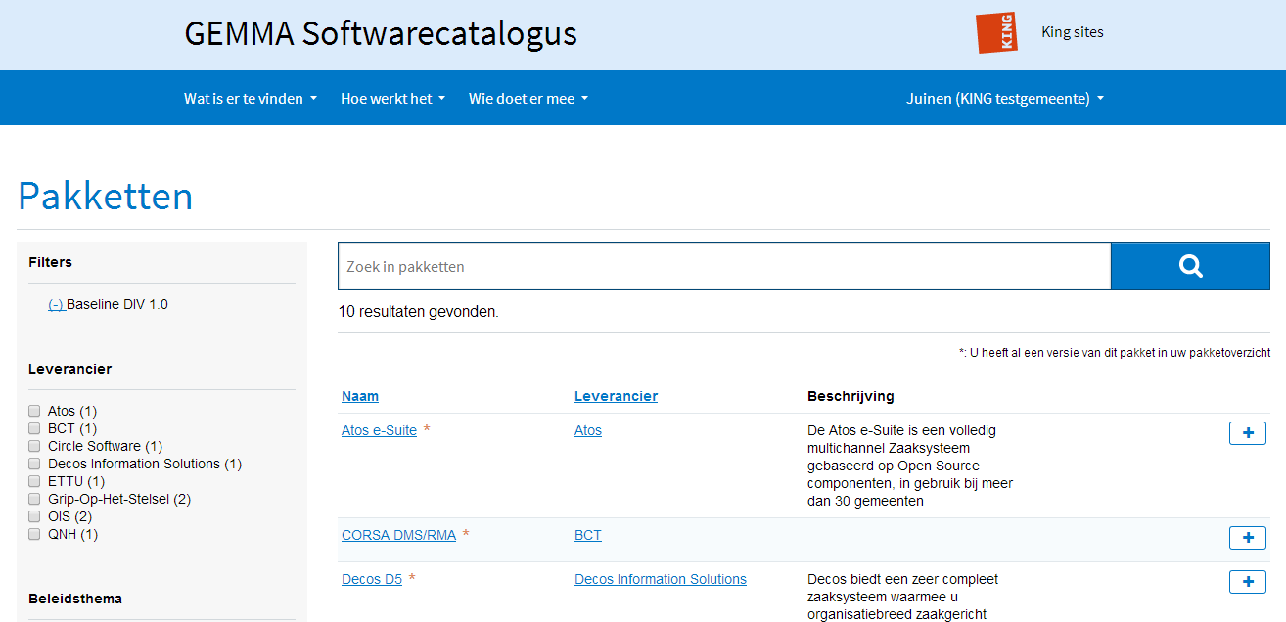The width and height of the screenshot is (1286, 622).
Task: Tick the Atos supplier checkbox
Action: coord(34,411)
